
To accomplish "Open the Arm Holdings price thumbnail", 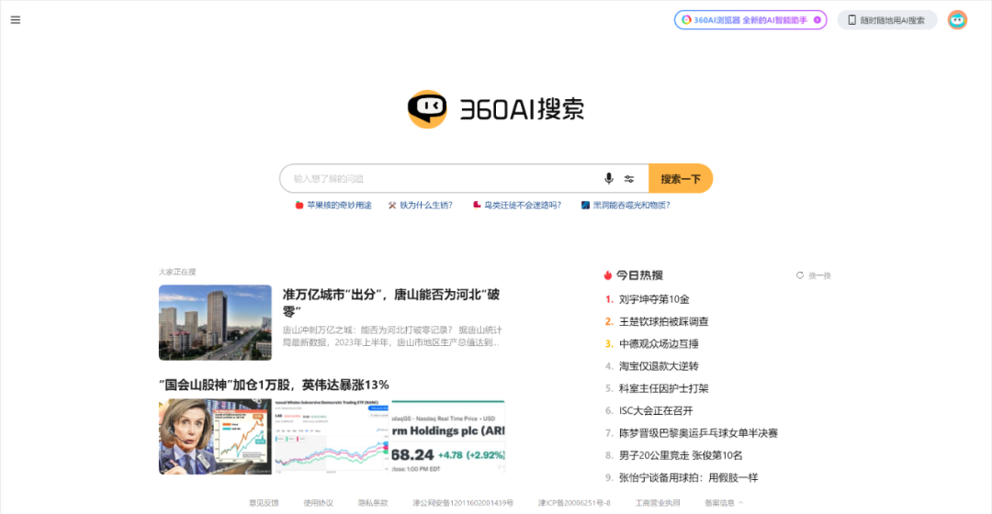I will 448,437.
